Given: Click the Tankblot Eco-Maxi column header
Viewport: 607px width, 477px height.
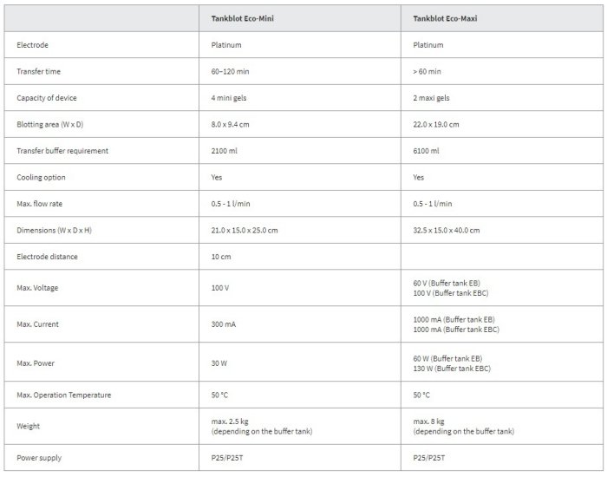Looking at the screenshot, I should [x=453, y=18].
